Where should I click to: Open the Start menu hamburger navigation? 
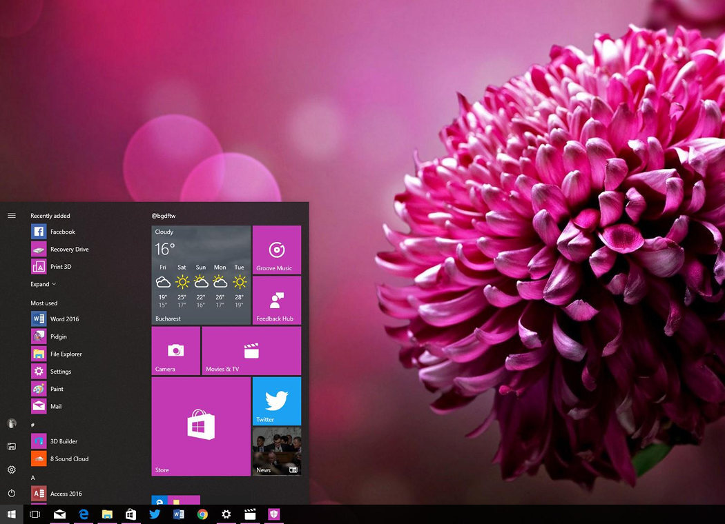pos(11,215)
